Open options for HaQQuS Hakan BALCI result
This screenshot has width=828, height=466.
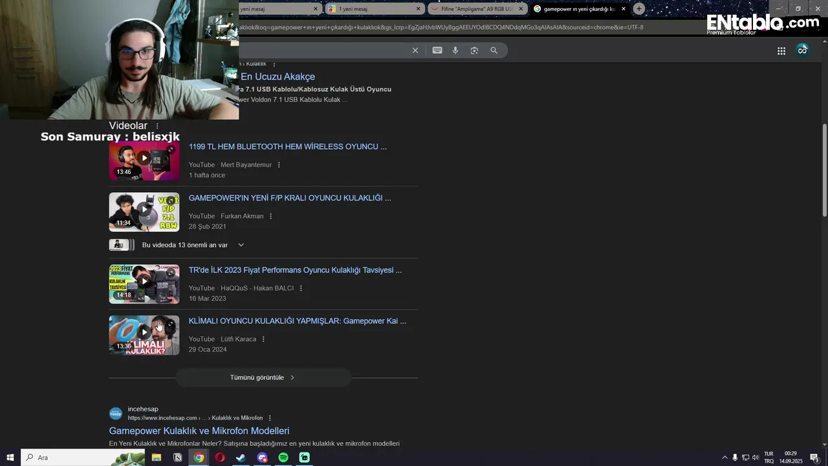click(301, 288)
